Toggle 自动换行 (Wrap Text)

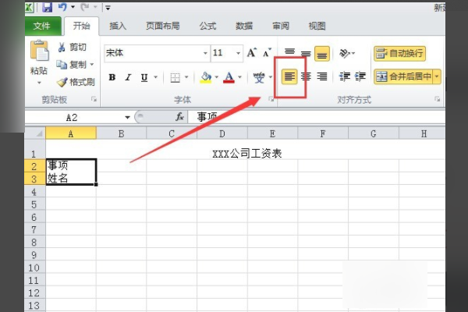pyautogui.click(x=399, y=54)
